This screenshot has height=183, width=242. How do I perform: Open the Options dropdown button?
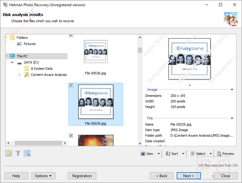click(x=43, y=176)
